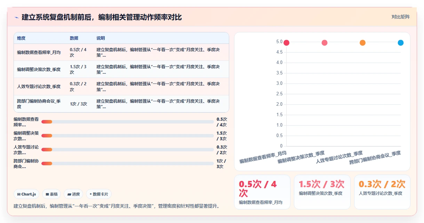
Task: Click progress bar for 编制调整决策次数
Action: point(127,136)
